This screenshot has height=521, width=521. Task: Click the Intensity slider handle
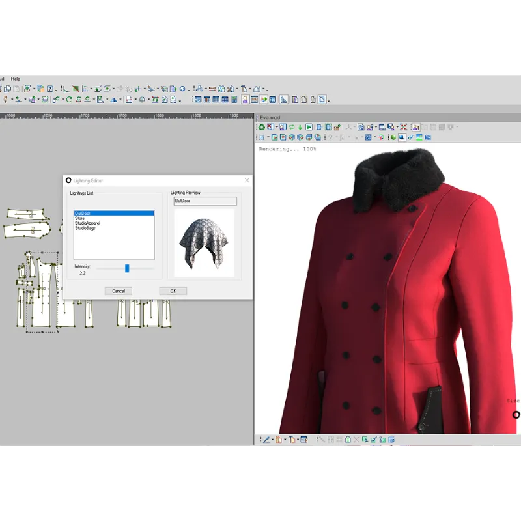(x=127, y=268)
